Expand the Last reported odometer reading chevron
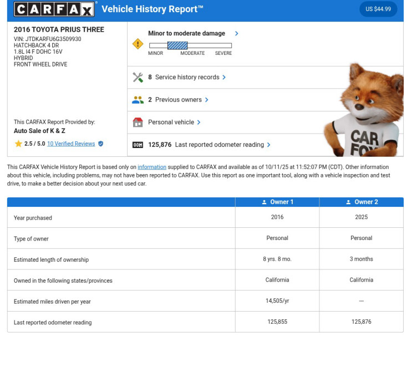Image resolution: width=412 pixels, height=377 pixels. point(269,145)
